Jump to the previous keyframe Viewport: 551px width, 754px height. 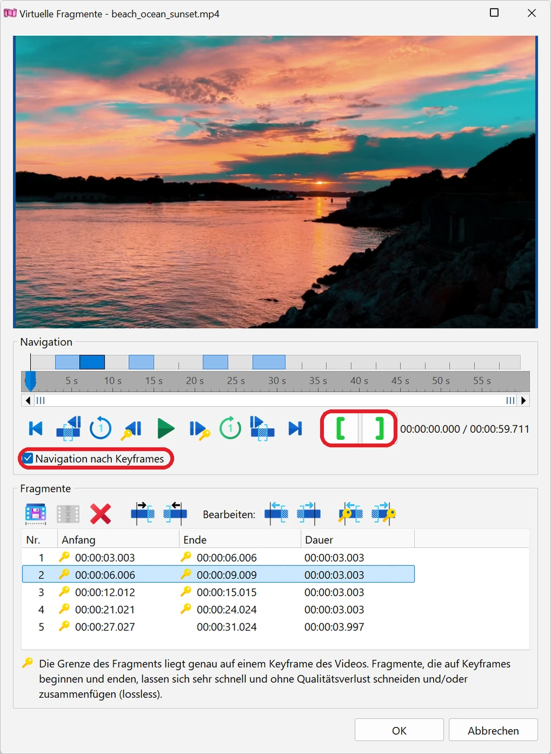click(x=132, y=429)
